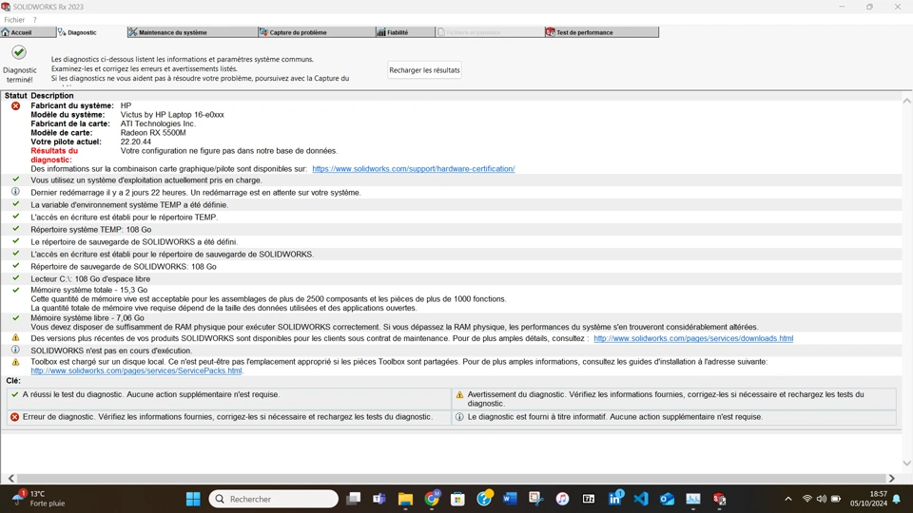Click the 'Radeon RX 5500M' card model text
The width and height of the screenshot is (913, 513).
tap(153, 133)
